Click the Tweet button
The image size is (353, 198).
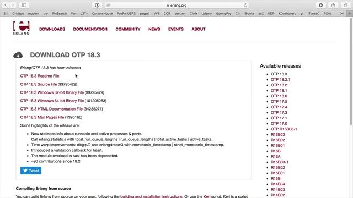(31, 170)
